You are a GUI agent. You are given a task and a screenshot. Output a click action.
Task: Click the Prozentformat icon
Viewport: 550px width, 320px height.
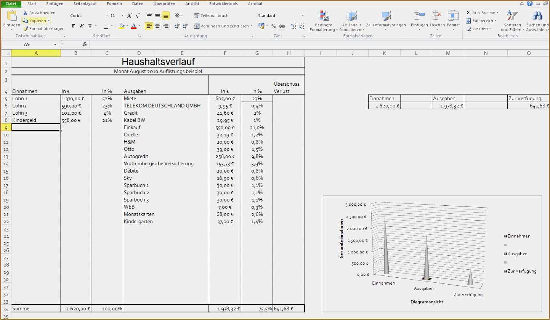273,26
